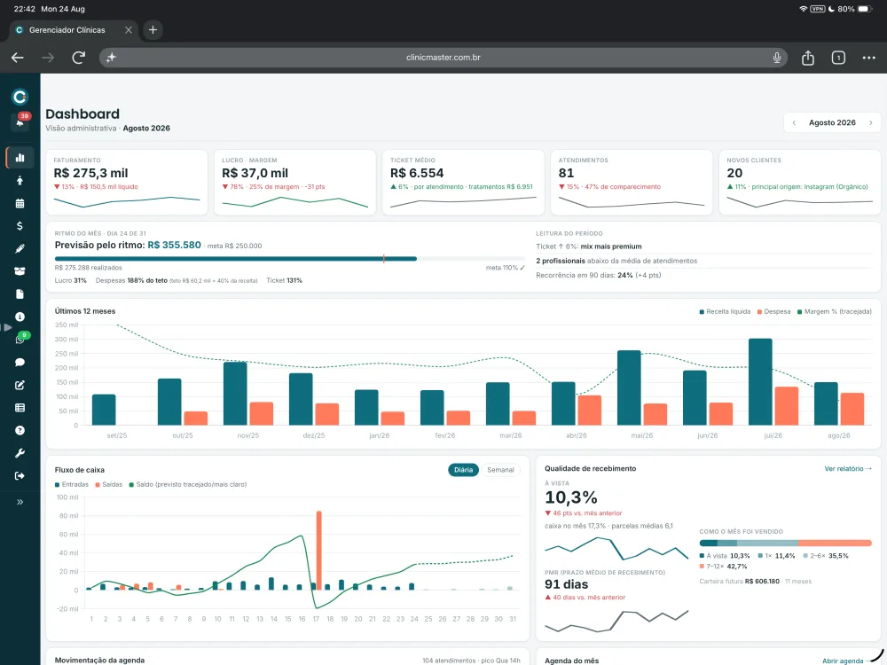
Task: Click the Wi-Fi icon in status bar
Action: [x=803, y=9]
